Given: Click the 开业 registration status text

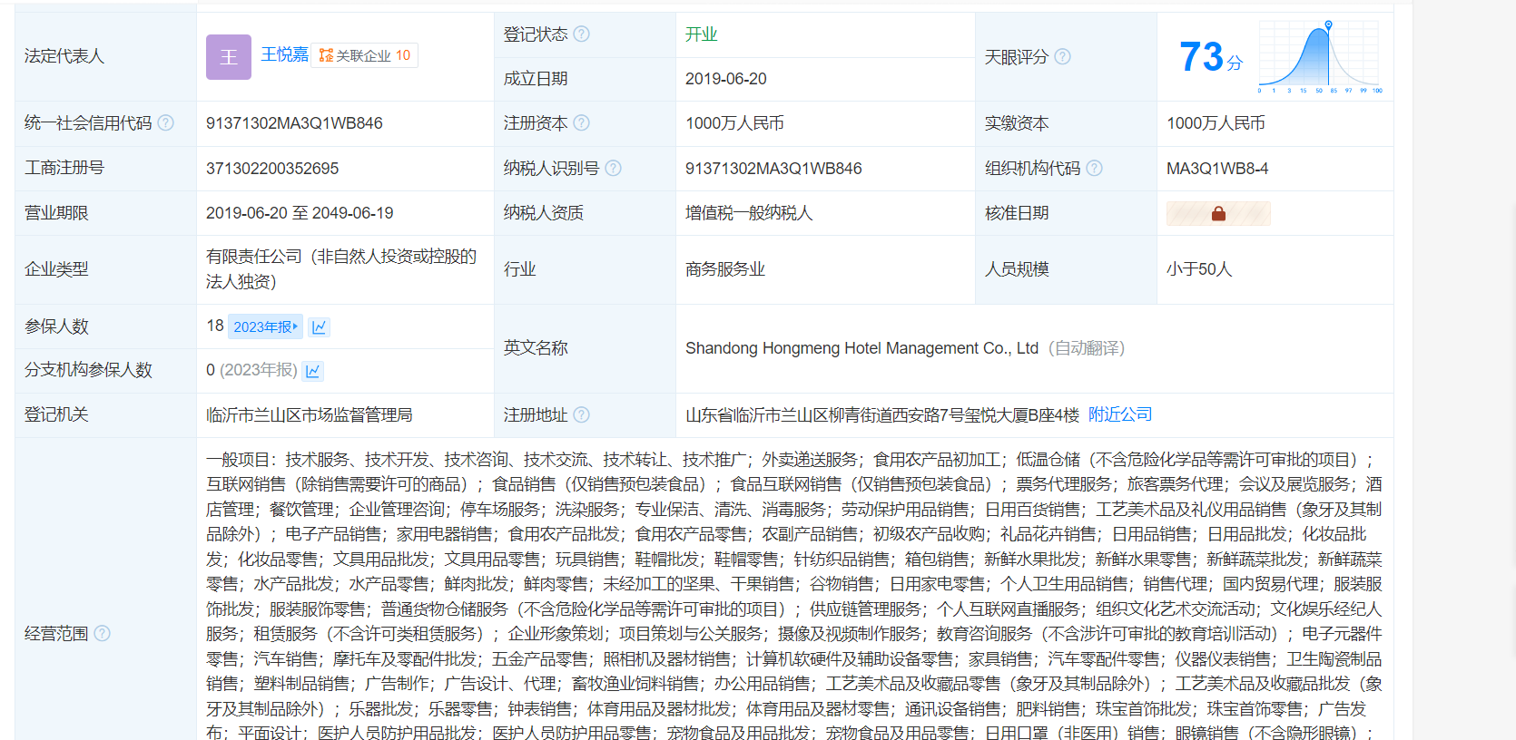Looking at the screenshot, I should pos(701,34).
